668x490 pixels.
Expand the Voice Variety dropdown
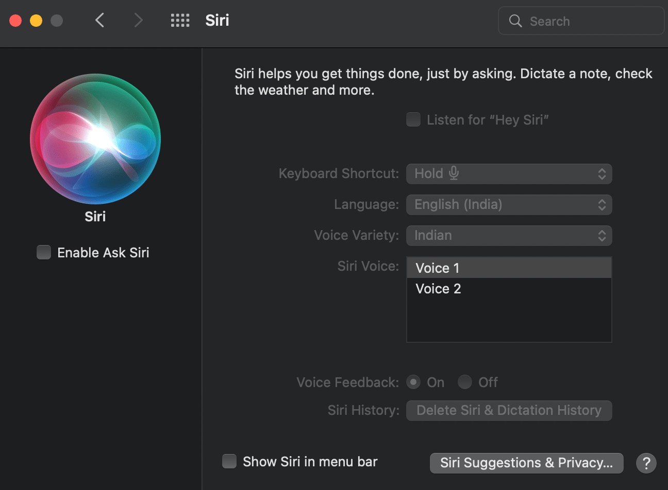[509, 235]
